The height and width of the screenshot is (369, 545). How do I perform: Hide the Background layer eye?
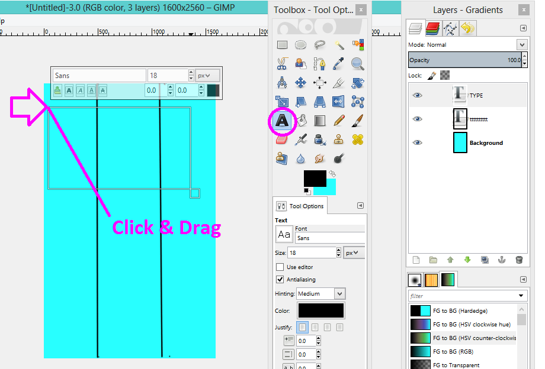click(x=418, y=143)
